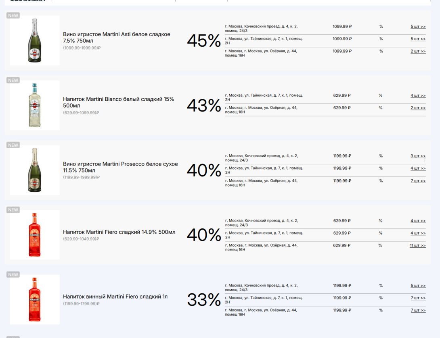Click '3 шт >>' for Prosecco at Кочновский проезд
This screenshot has width=440, height=338.
click(x=418, y=156)
